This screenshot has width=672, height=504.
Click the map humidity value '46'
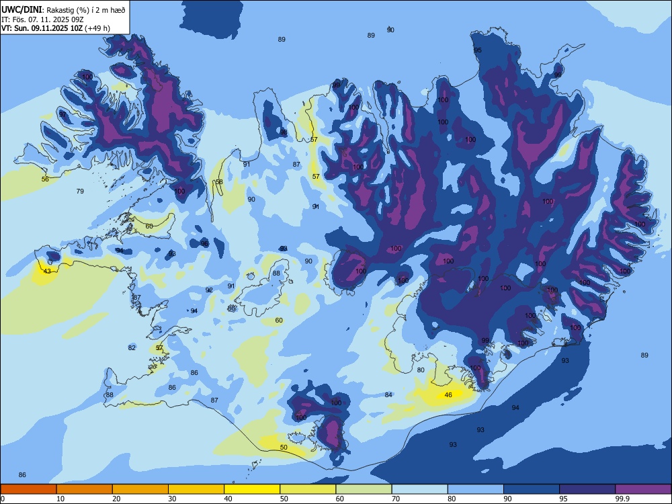(448, 395)
